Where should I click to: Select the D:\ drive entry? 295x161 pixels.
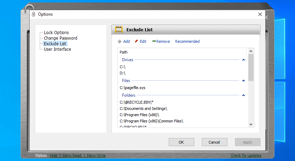click(122, 73)
